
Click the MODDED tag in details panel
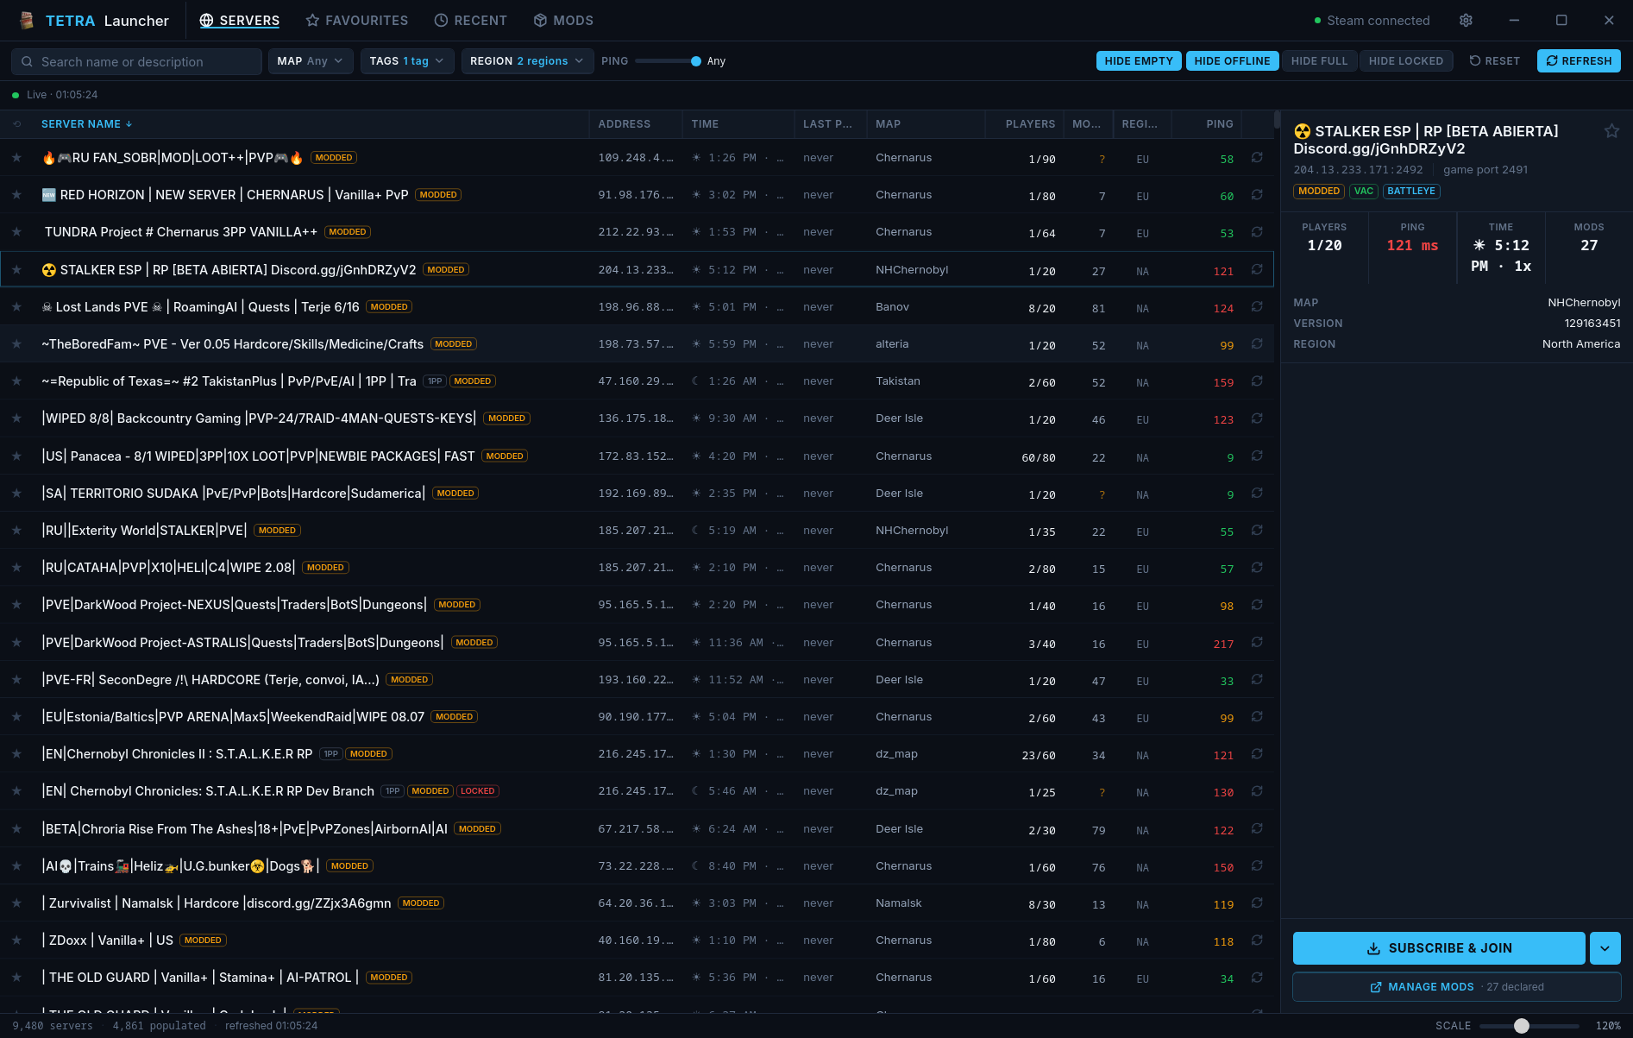click(x=1319, y=192)
